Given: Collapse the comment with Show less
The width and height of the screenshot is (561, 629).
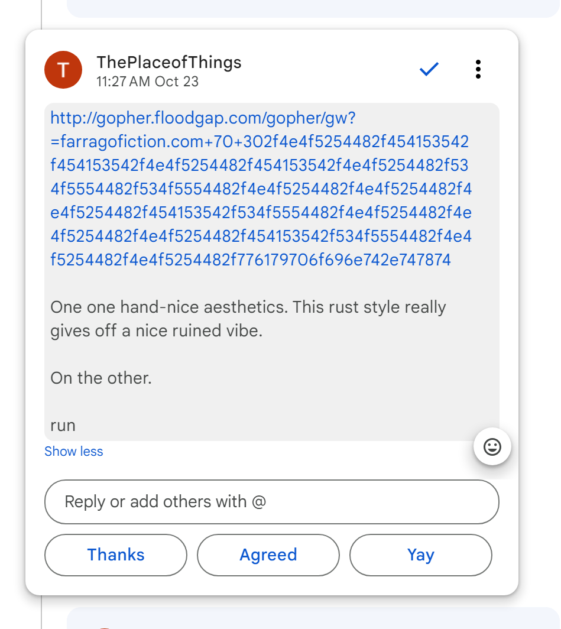Looking at the screenshot, I should (73, 452).
